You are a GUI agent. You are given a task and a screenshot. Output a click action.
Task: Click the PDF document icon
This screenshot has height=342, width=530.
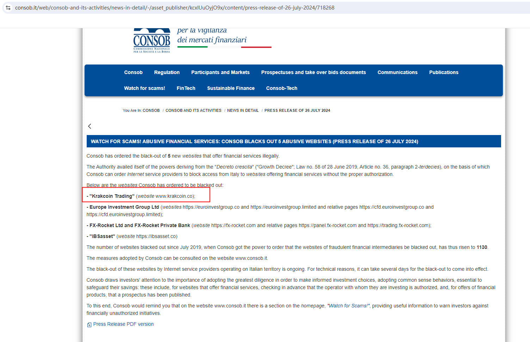tap(89, 325)
